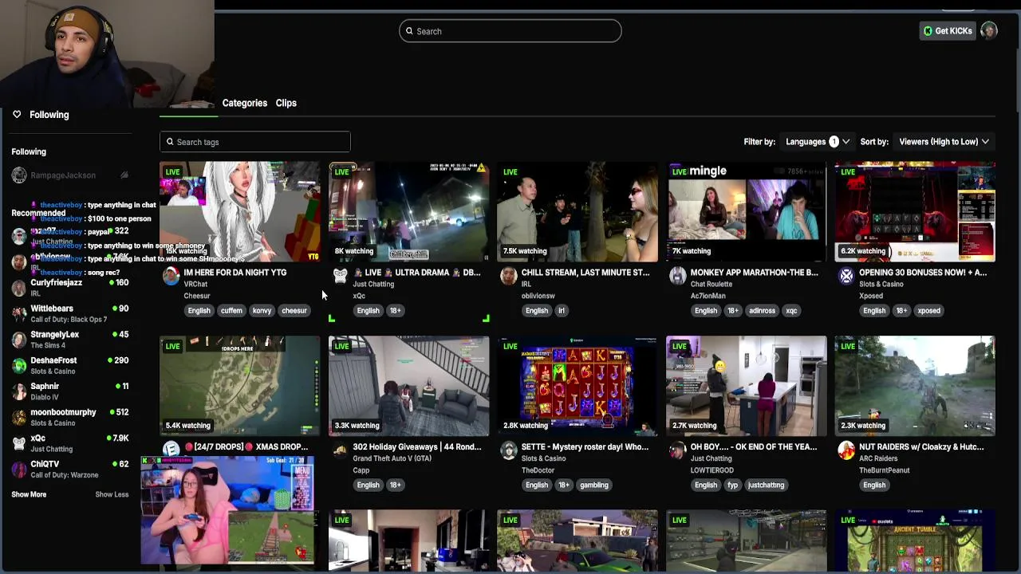Click the search magnifier icon in top bar

[409, 31]
